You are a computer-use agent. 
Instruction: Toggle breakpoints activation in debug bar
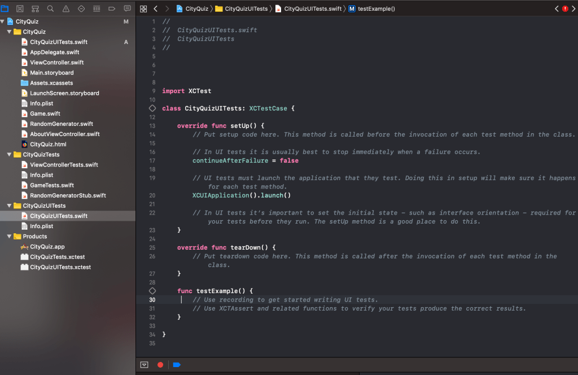pos(177,365)
